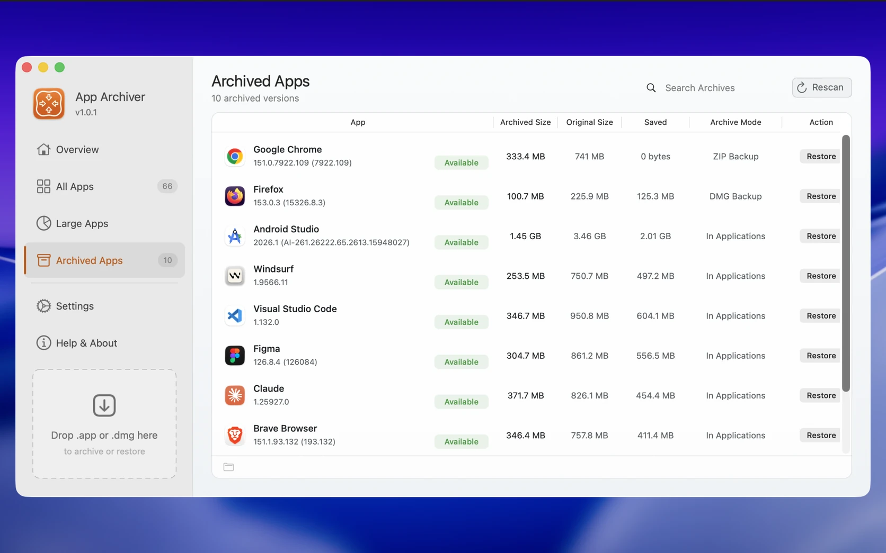Open Settings from sidebar

pyautogui.click(x=104, y=306)
